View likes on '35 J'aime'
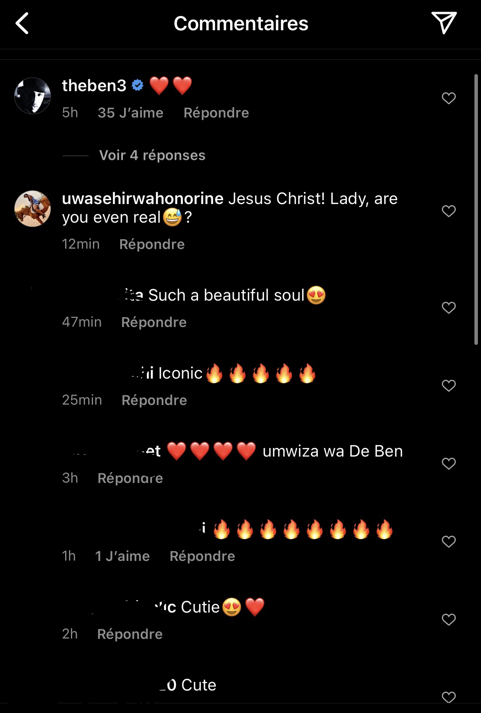Screen dimensions: 481x713 [130, 113]
